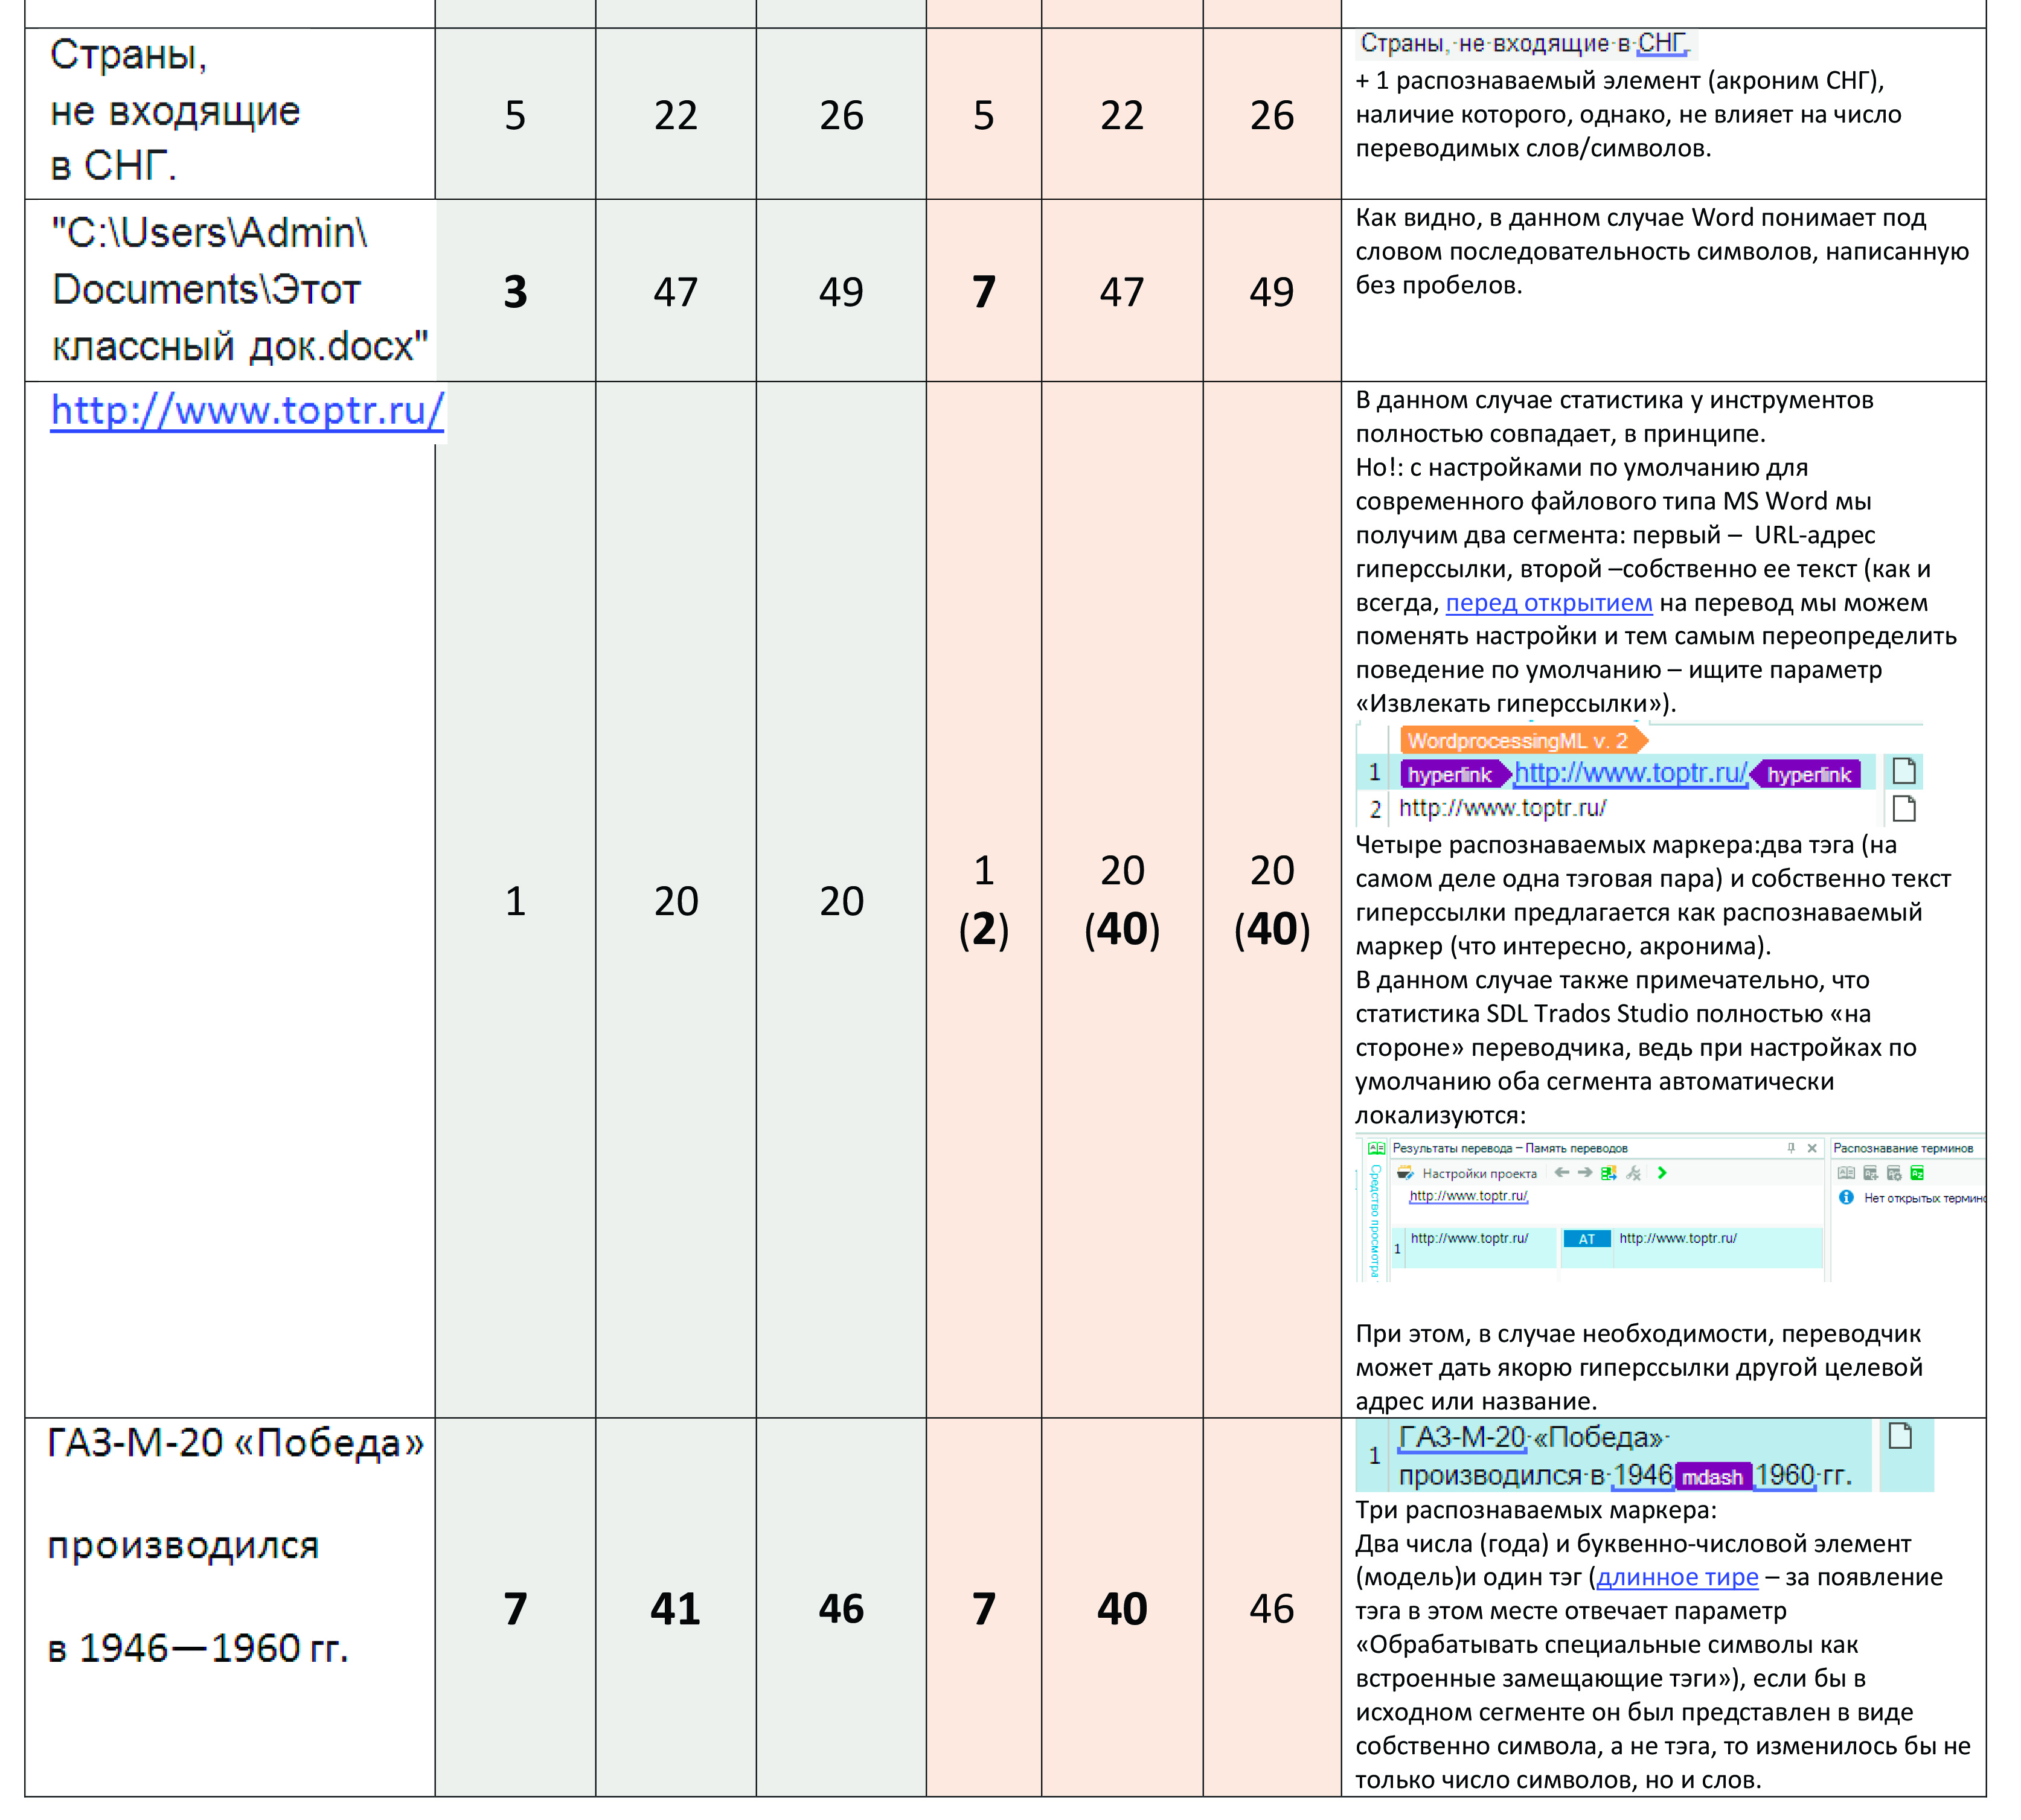Click the right arrow in translation results toolbar
The width and height of the screenshot is (2021, 1820).
point(1585,1172)
